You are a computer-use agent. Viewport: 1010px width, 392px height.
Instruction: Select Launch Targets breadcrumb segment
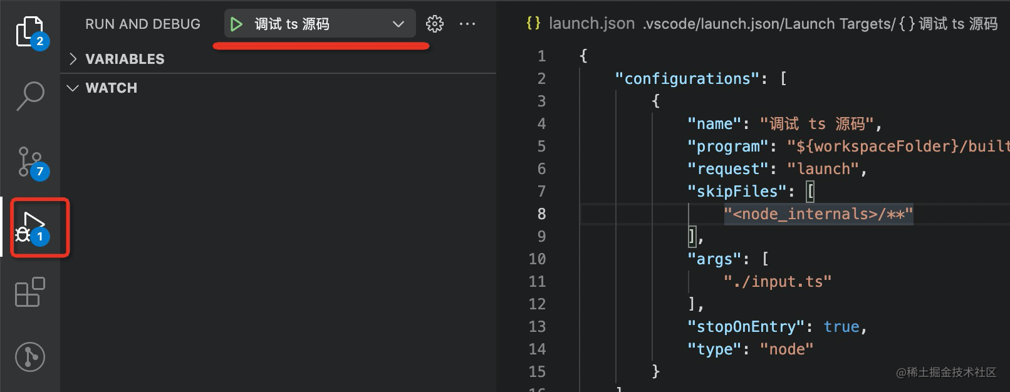[858, 24]
